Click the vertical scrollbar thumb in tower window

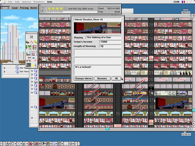193,110
